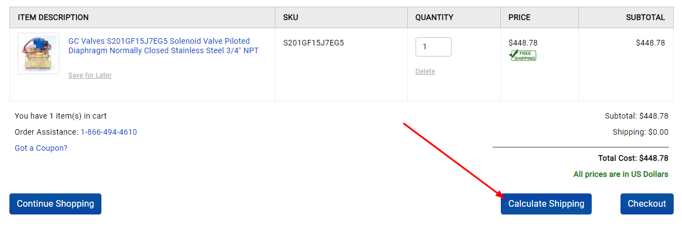The height and width of the screenshot is (230, 682).
Task: Click the Calculate Shipping button
Action: coord(546,204)
